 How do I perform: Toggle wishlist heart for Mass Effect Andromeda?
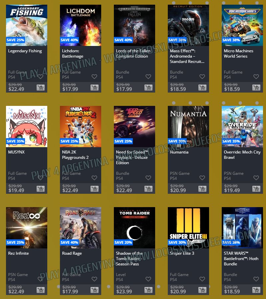202,77
